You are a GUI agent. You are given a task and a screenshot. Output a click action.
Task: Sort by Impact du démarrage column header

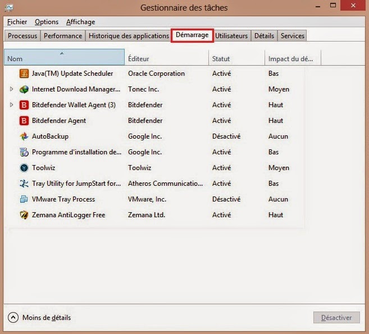[293, 57]
